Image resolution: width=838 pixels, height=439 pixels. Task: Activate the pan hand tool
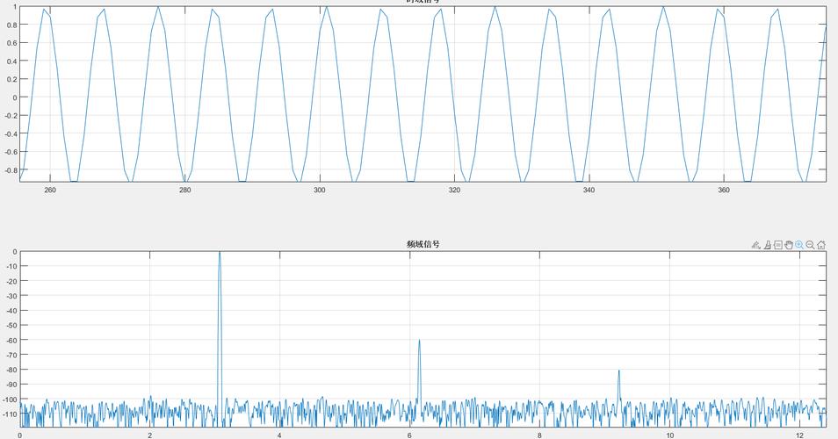pos(789,245)
